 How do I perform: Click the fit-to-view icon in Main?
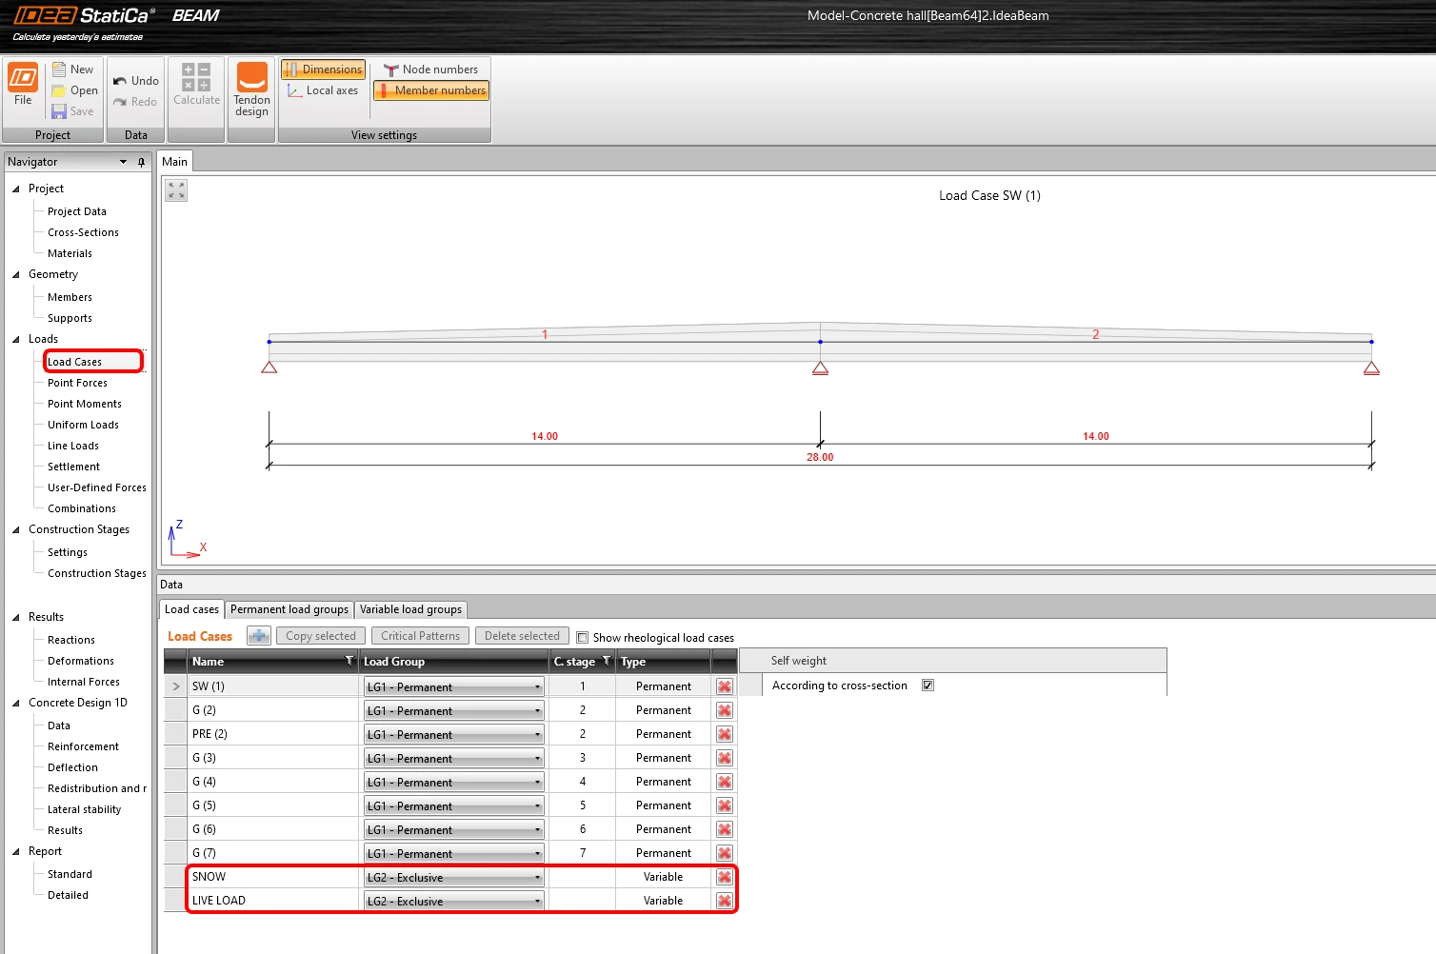[x=176, y=190]
